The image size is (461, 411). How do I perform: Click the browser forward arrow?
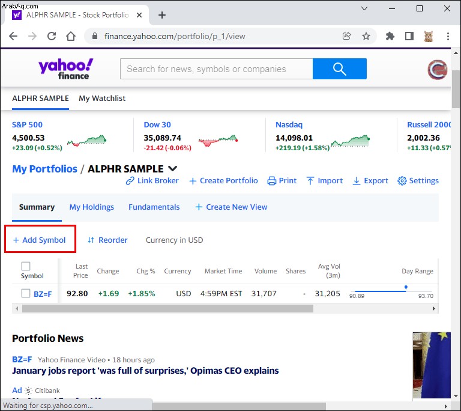click(32, 36)
